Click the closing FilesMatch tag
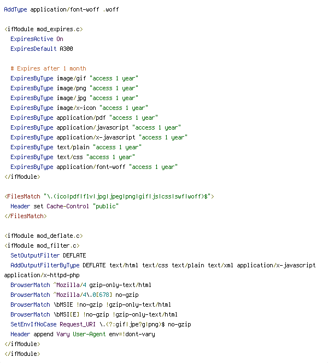 point(26,216)
